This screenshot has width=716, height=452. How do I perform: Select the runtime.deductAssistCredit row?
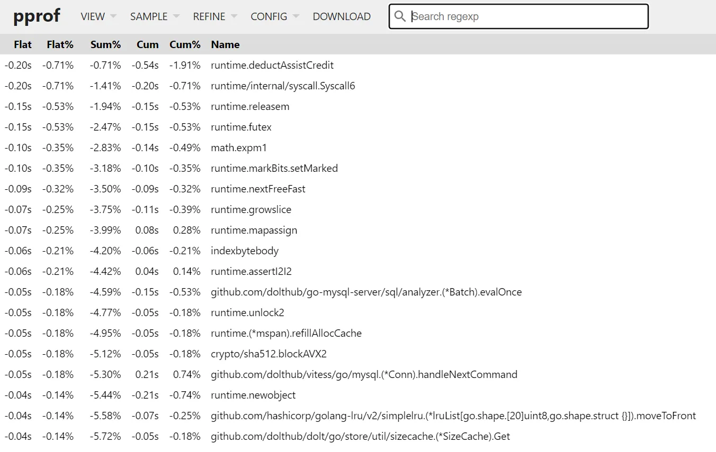(x=272, y=65)
